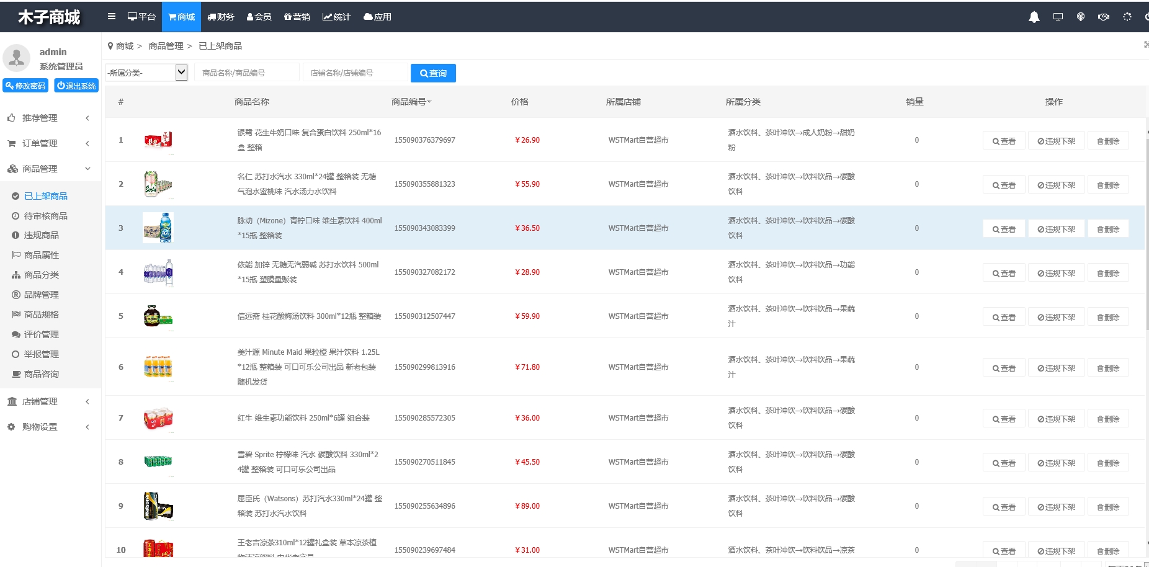Click the admin avatar image

click(x=17, y=58)
